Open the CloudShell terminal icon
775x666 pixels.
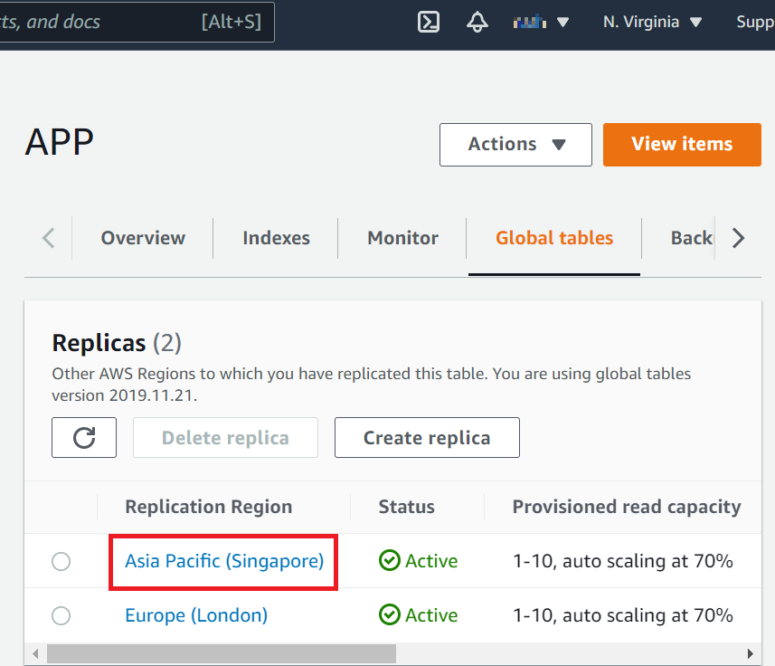click(429, 22)
